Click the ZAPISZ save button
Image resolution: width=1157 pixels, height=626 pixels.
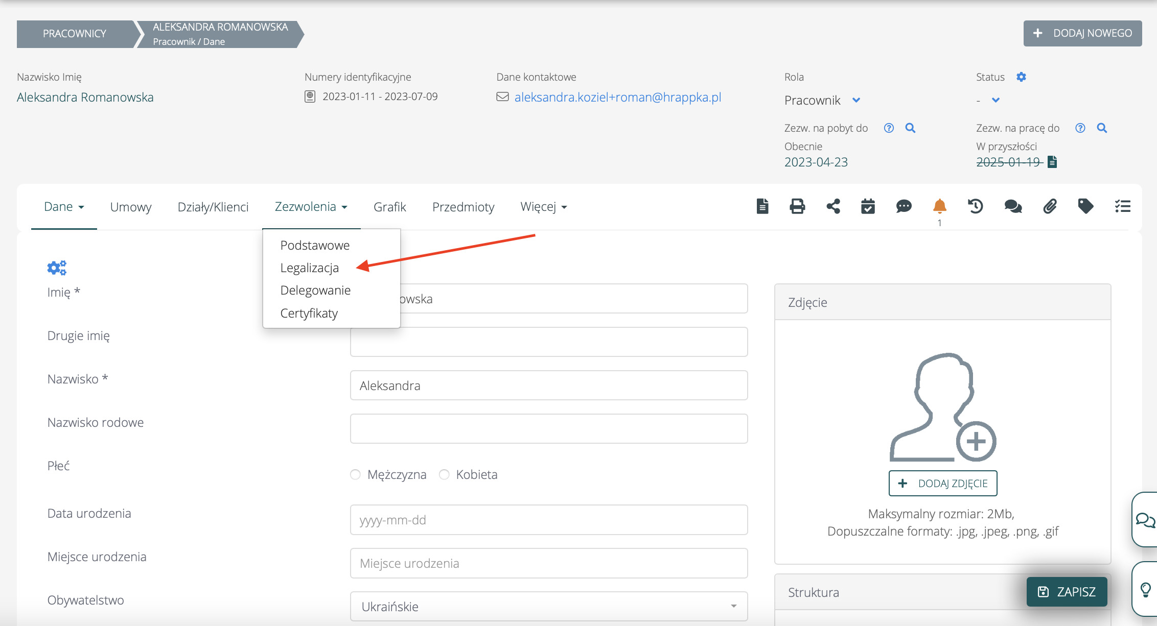tap(1067, 592)
